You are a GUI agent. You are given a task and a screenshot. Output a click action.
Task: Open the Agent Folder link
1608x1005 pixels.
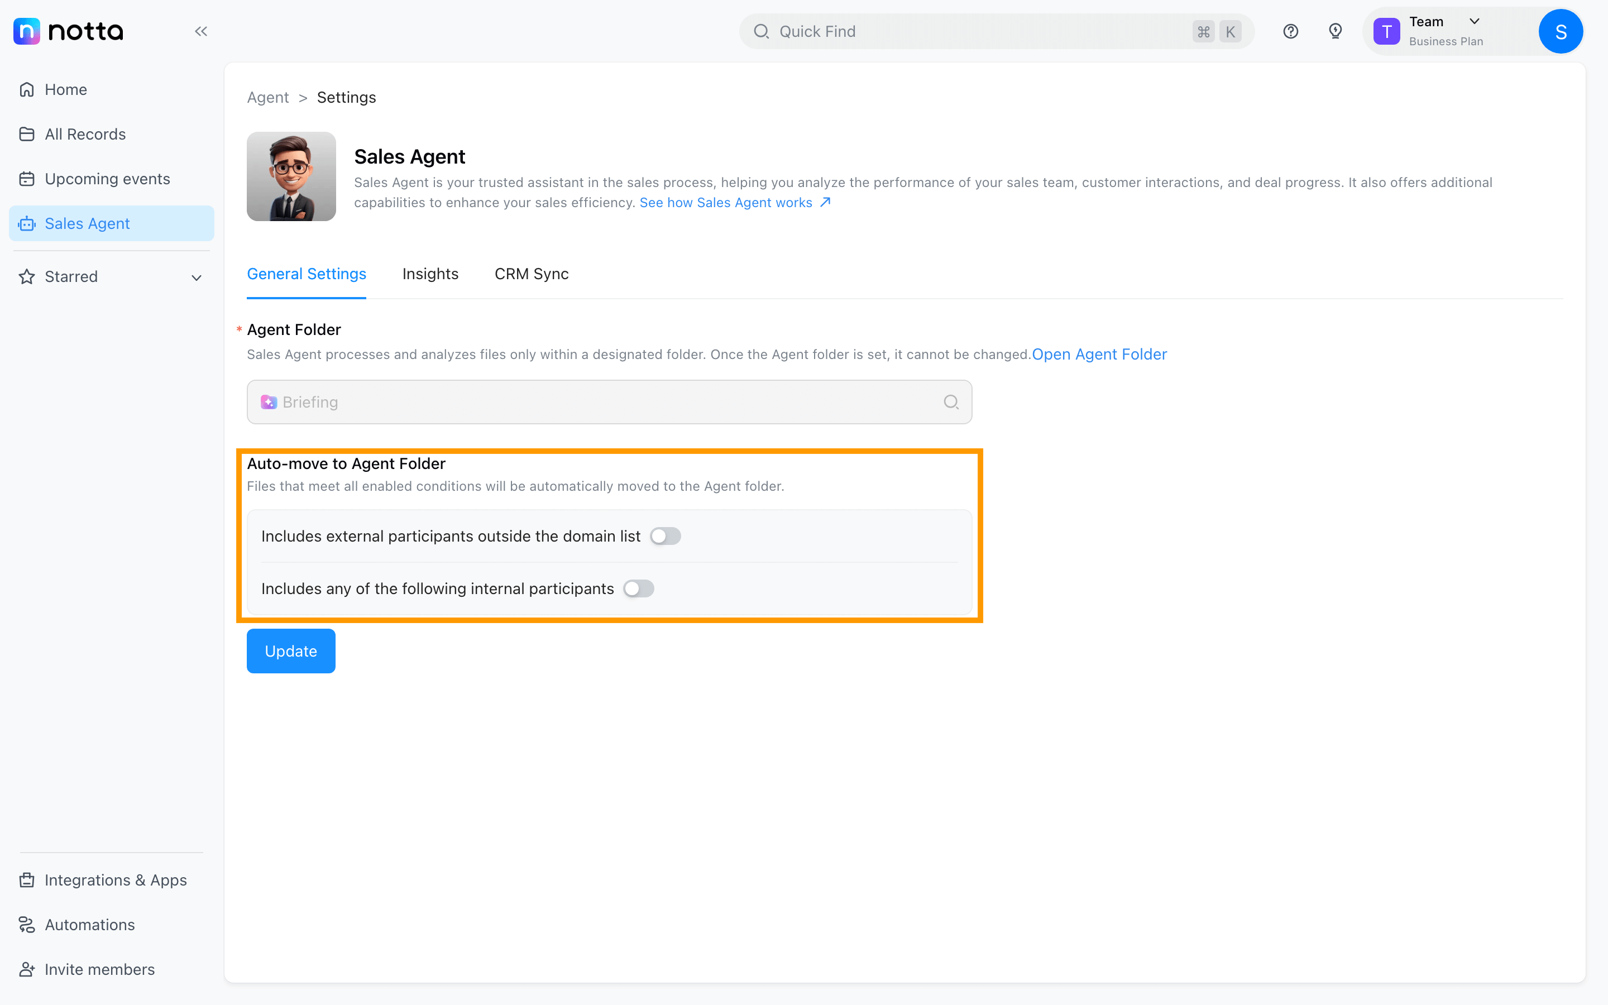pos(1099,355)
